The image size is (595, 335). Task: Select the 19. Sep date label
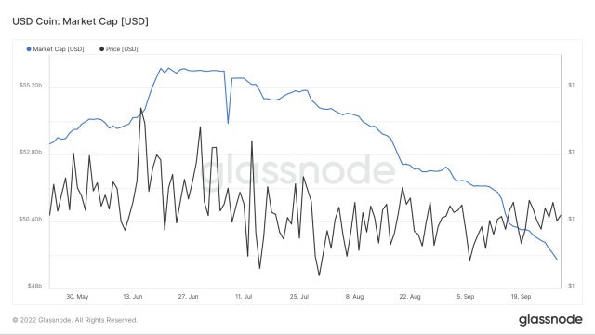tap(521, 296)
